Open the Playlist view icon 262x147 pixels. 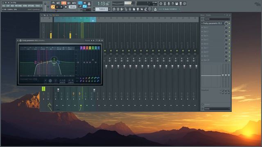pyautogui.click(x=114, y=9)
